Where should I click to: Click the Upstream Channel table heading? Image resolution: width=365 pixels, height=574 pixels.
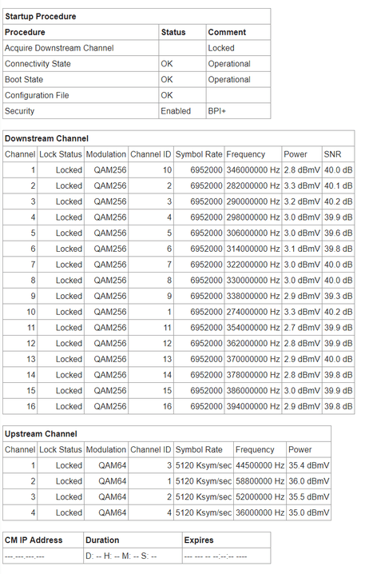tap(41, 434)
